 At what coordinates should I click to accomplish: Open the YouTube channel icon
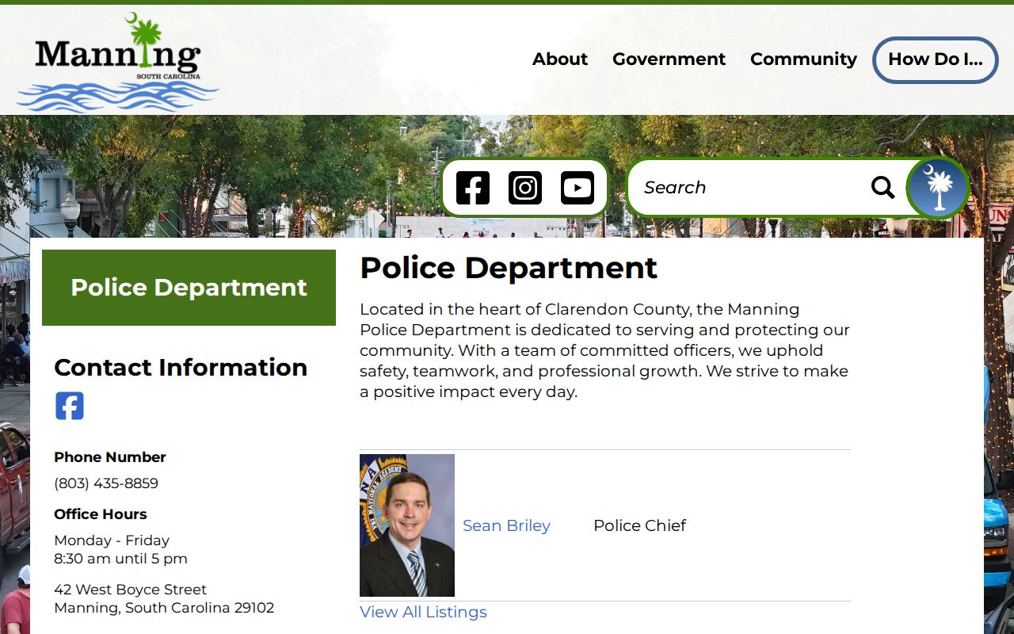[x=578, y=188]
